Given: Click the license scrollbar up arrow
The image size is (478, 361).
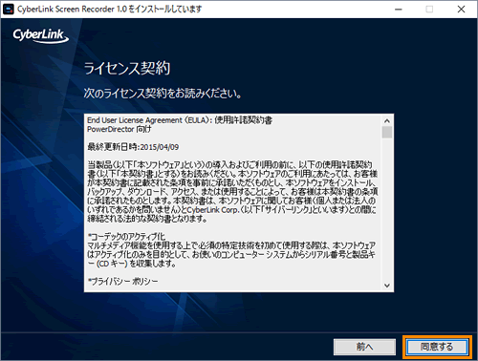Looking at the screenshot, I should (x=387, y=120).
